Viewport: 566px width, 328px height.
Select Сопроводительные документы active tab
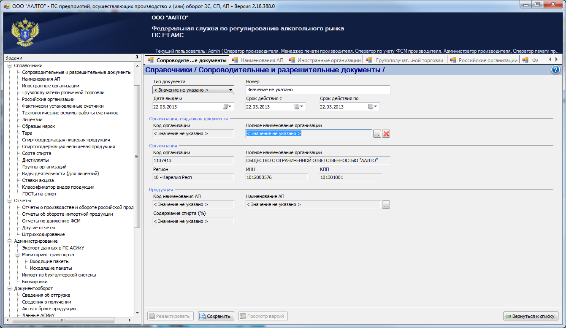click(x=186, y=60)
